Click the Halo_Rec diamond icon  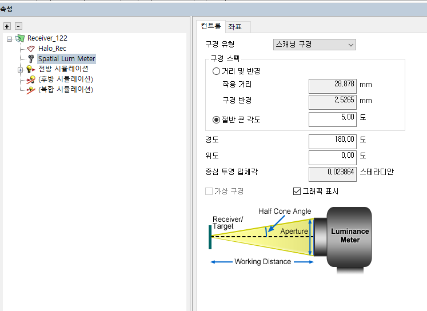click(x=31, y=49)
